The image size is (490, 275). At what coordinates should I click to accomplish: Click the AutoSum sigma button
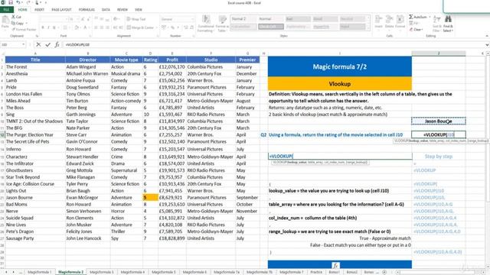418,17
